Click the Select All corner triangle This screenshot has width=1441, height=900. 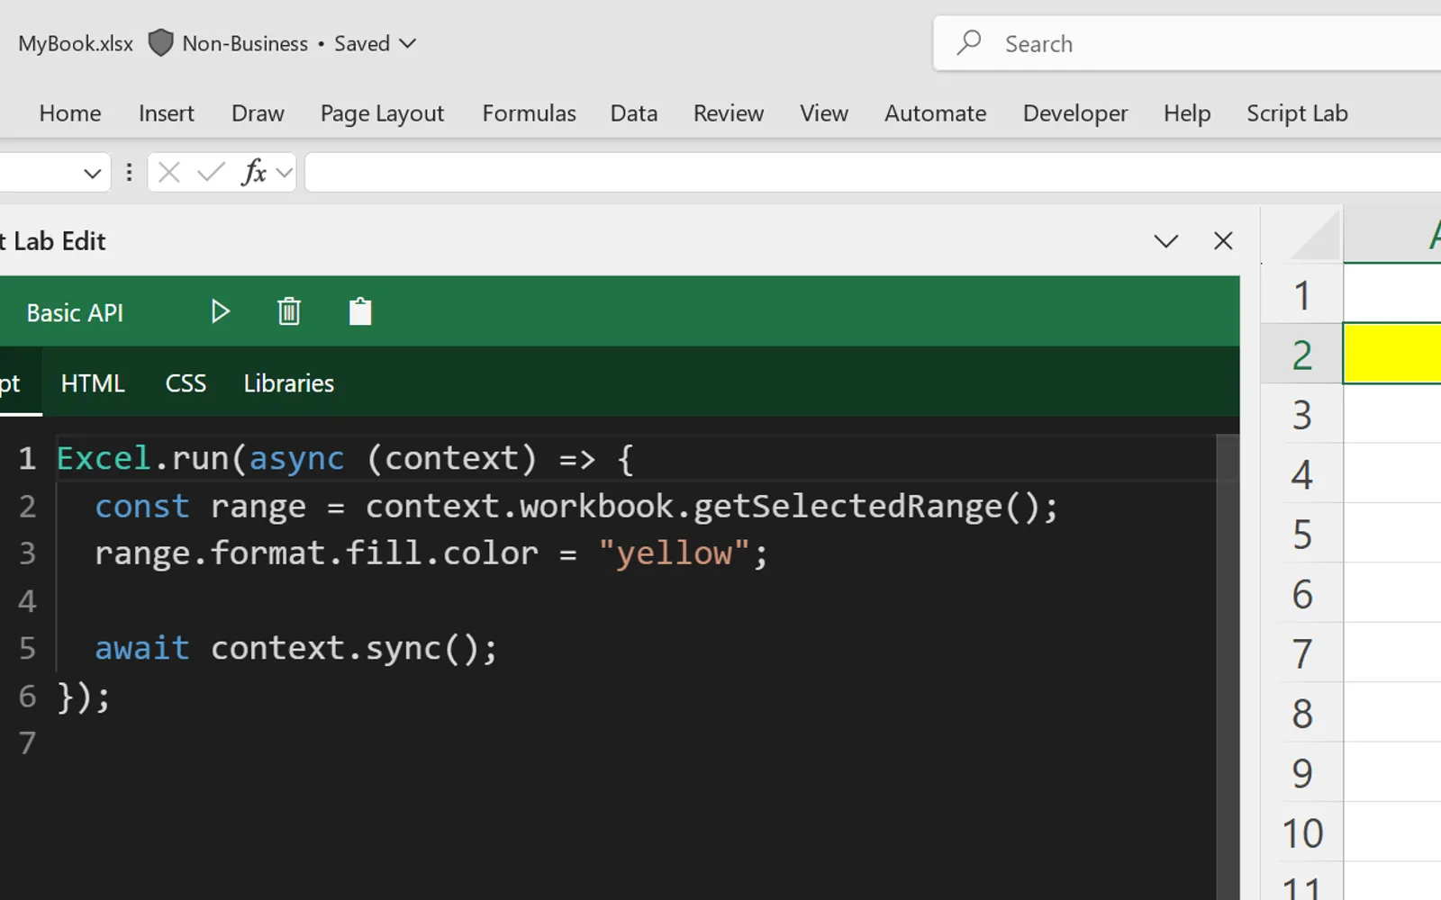[x=1315, y=237]
